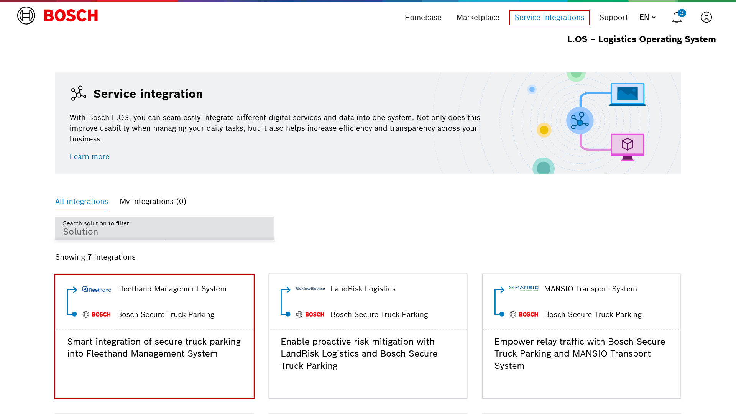Click the RiskIntelligence logo in LandRisk card

pos(310,289)
